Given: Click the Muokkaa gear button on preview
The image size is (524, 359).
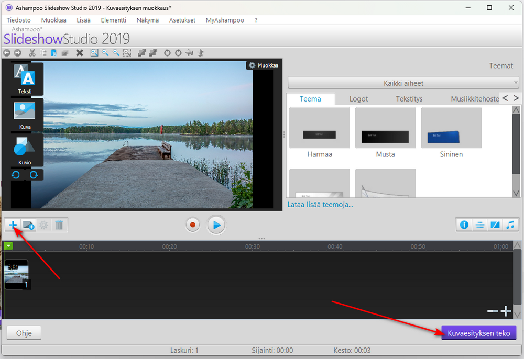Looking at the screenshot, I should [264, 65].
